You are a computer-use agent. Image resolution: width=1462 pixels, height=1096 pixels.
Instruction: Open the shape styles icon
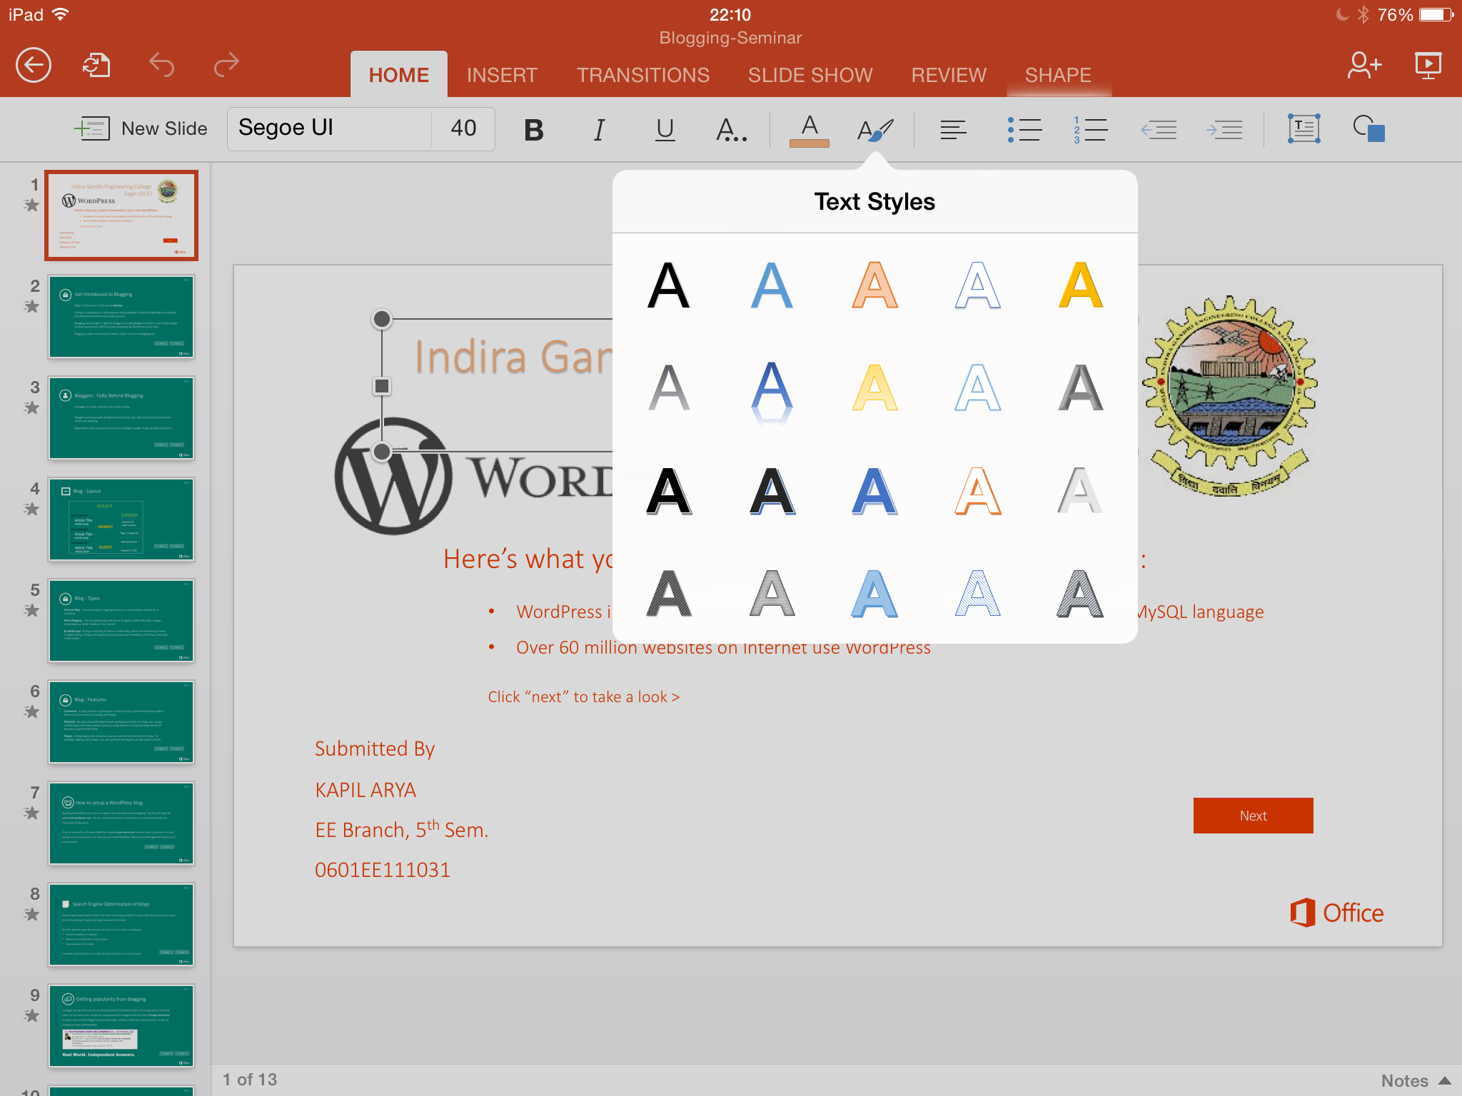point(1368,129)
